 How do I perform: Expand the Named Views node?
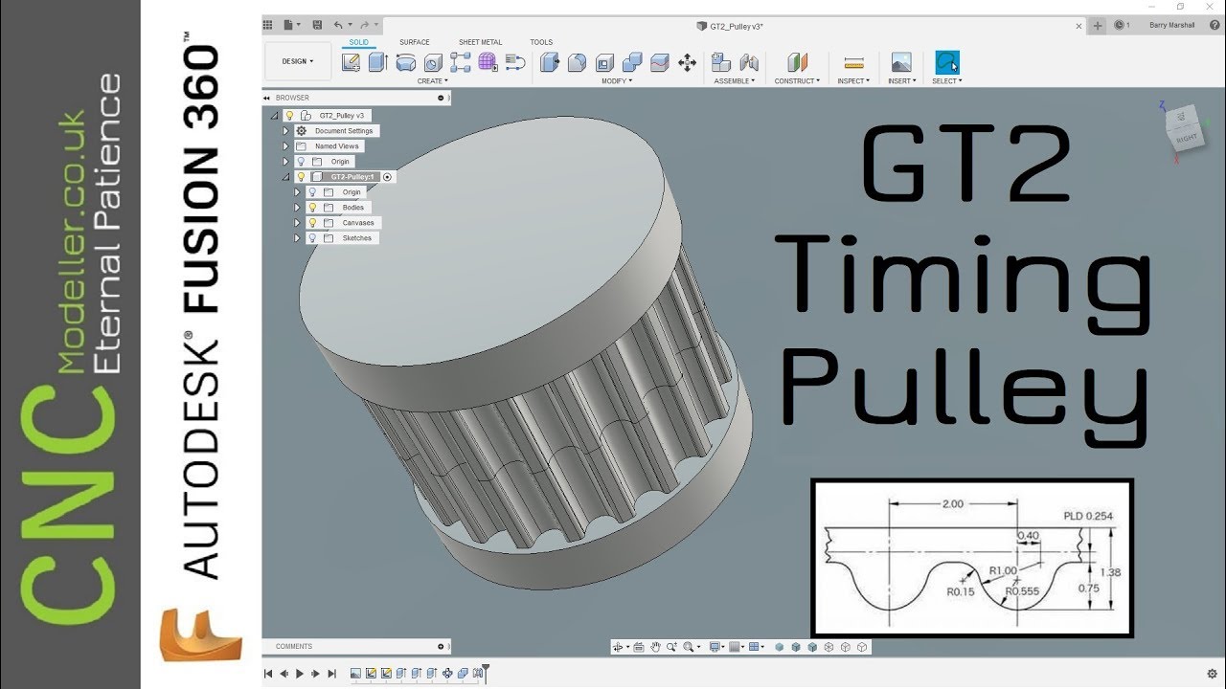click(285, 146)
